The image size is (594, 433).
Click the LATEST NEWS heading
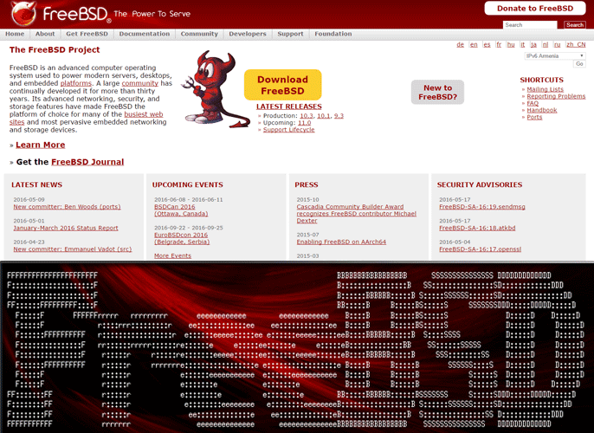pyautogui.click(x=36, y=184)
